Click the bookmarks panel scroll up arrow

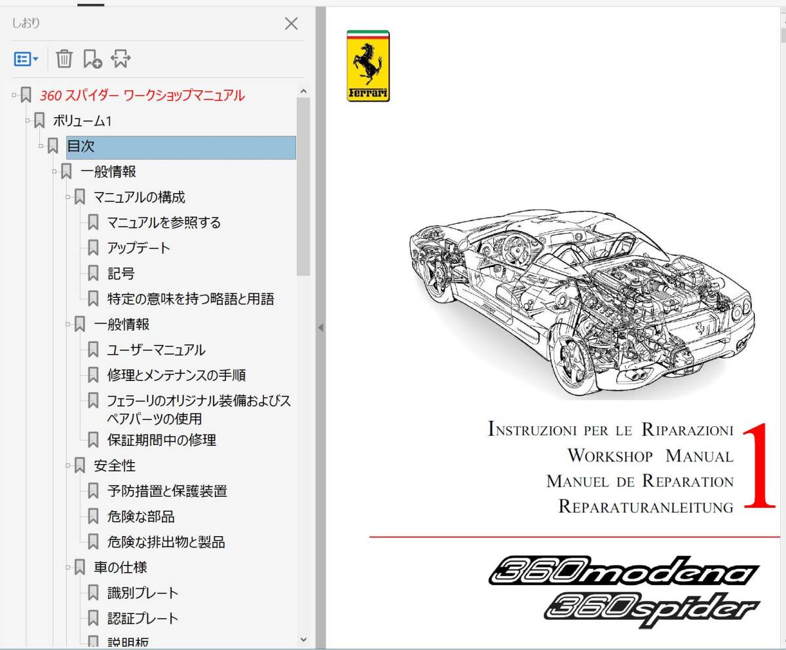click(x=303, y=92)
